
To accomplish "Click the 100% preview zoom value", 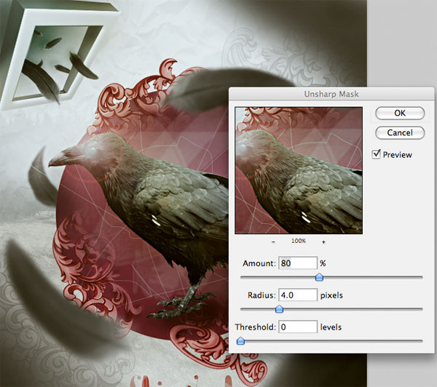I will 299,241.
